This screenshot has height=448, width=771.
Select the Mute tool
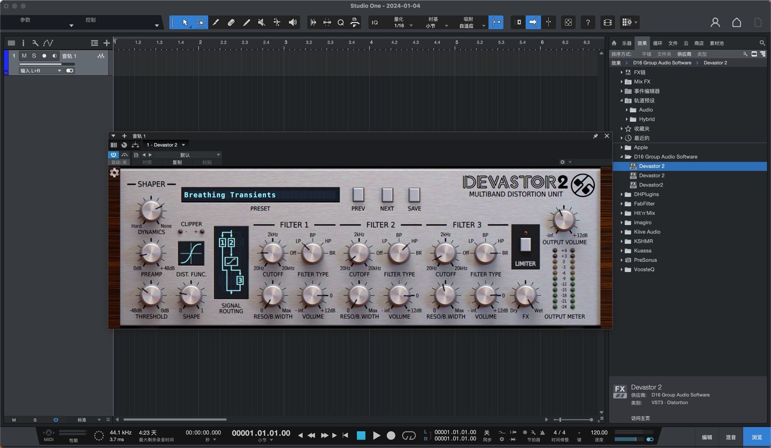[262, 22]
